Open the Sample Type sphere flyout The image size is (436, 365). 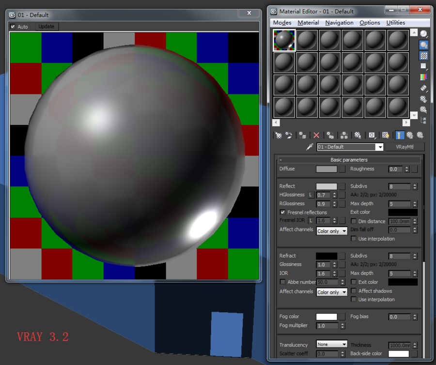pos(423,34)
